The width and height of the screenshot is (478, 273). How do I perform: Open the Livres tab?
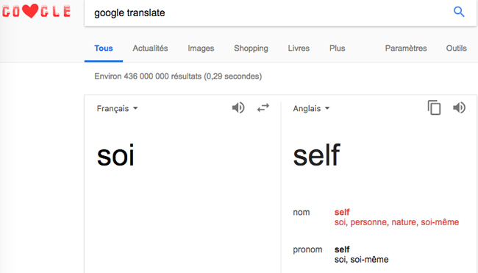click(x=299, y=48)
